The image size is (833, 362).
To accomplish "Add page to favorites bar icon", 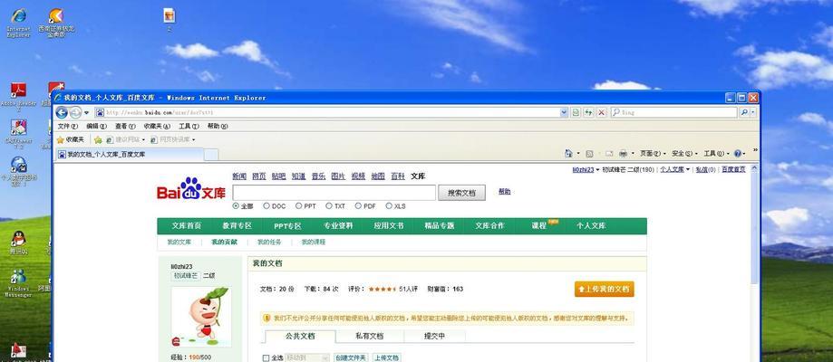I will [98, 139].
